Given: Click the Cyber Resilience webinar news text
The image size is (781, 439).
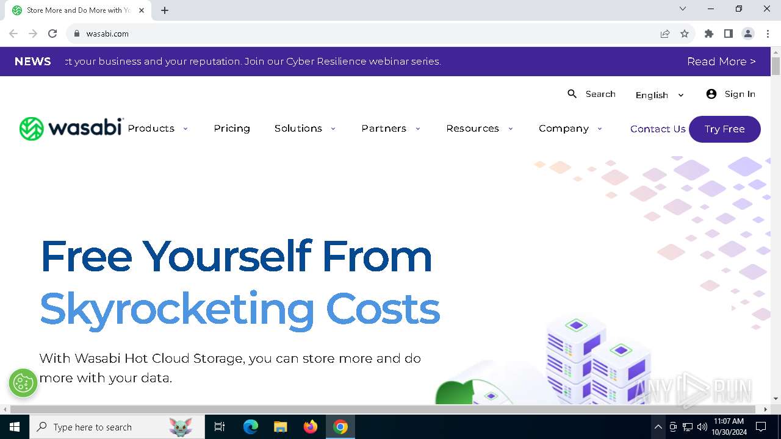Looking at the screenshot, I should (x=253, y=62).
